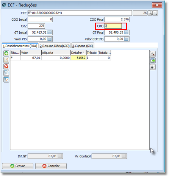Click the Cancelar button
The width and height of the screenshot is (169, 177).
pyautogui.click(x=51, y=166)
